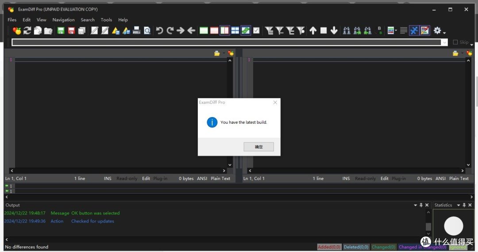This screenshot has width=478, height=252.
Task: Open left pane's file using folder icon
Action: tap(217, 53)
